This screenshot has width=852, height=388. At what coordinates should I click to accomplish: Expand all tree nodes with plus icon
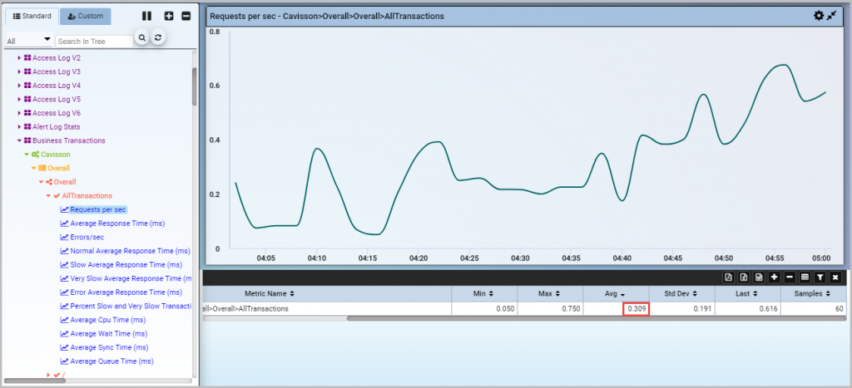(x=169, y=17)
